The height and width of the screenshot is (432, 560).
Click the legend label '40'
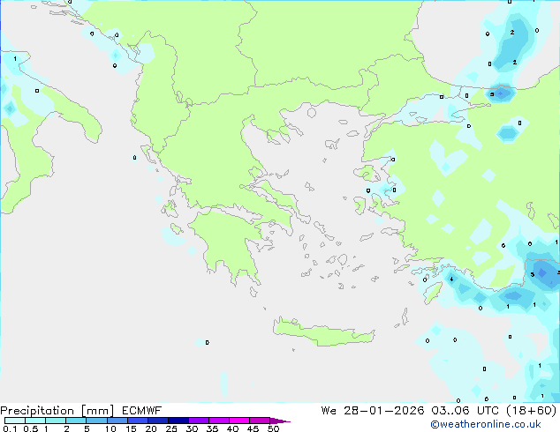[x=232, y=428]
